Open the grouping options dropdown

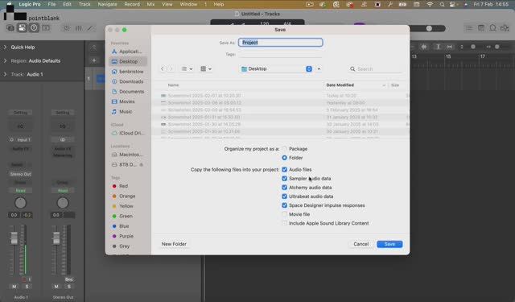(x=206, y=68)
